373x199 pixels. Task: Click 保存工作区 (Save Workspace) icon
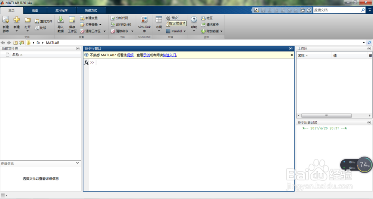click(x=72, y=19)
